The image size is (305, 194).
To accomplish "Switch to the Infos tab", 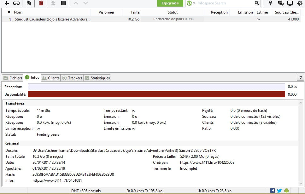I will pos(32,77).
